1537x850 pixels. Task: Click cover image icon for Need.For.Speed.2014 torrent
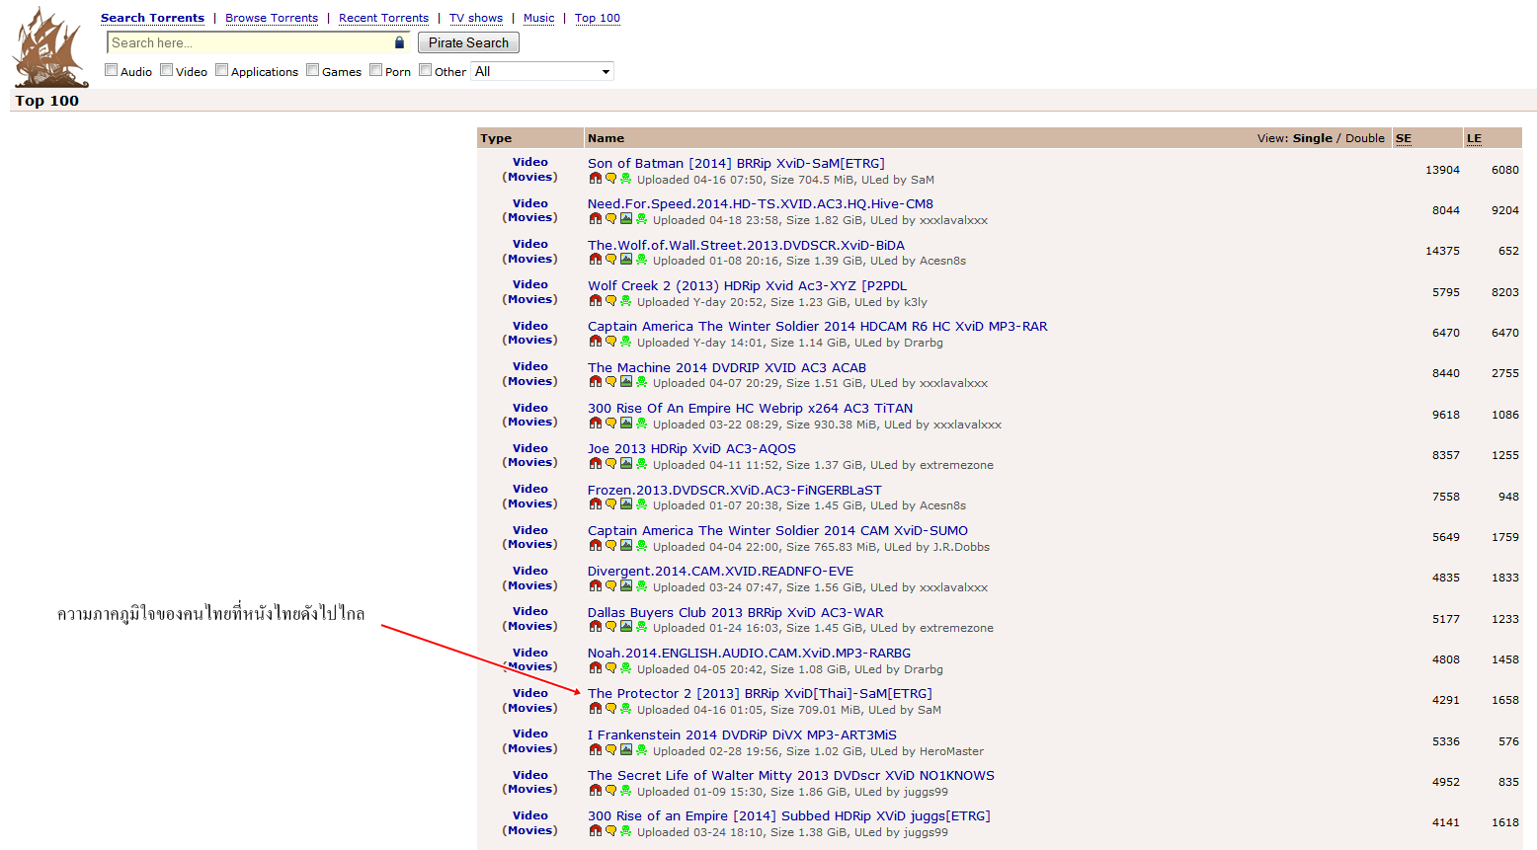point(625,219)
